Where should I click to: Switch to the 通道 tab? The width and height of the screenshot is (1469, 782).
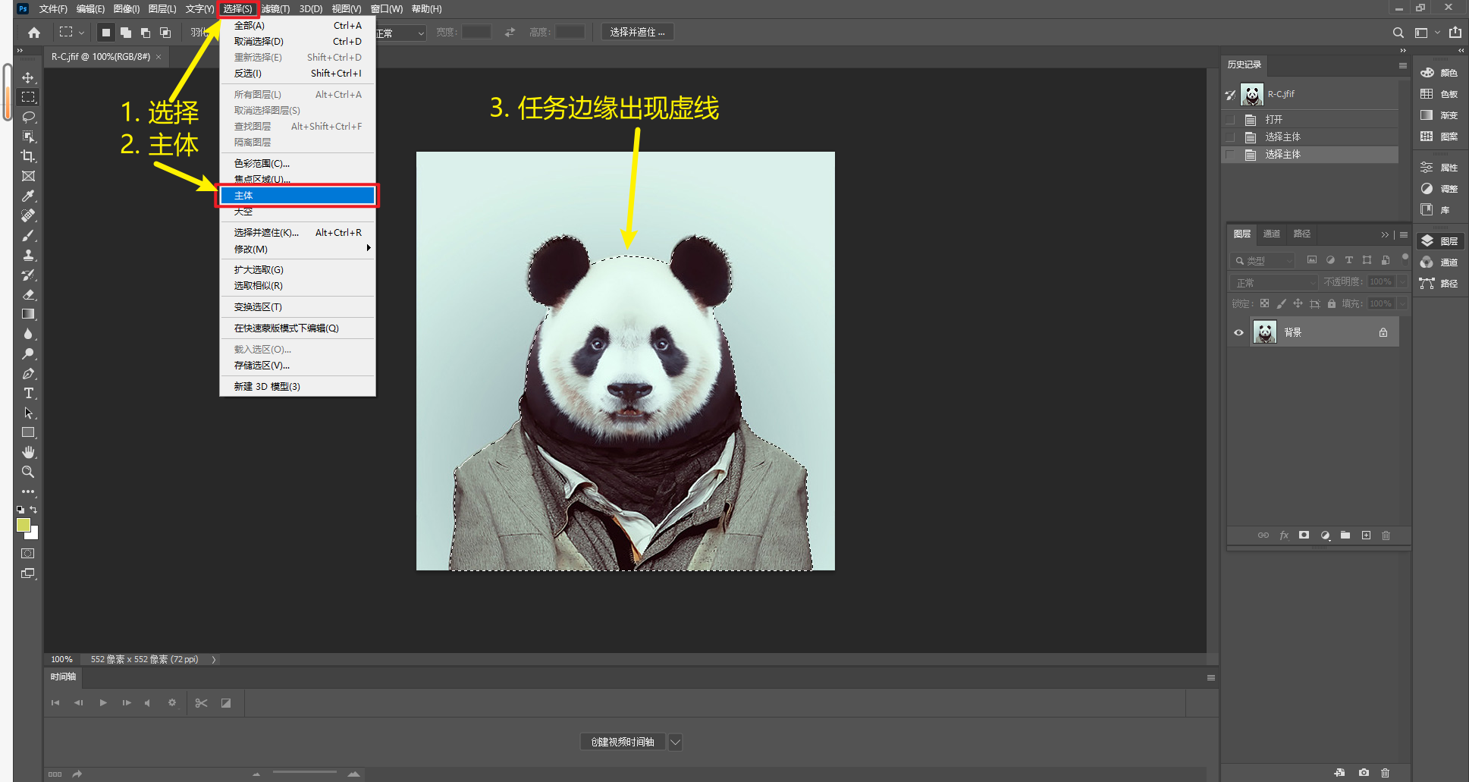tap(1272, 234)
